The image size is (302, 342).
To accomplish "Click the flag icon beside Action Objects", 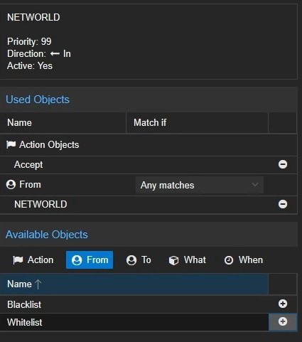I will (x=11, y=144).
